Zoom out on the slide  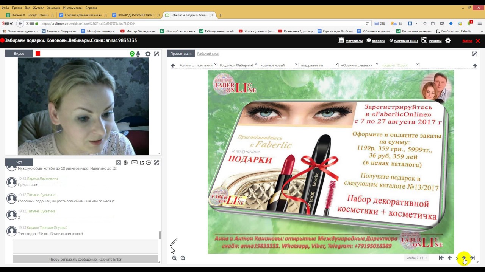pos(183,258)
